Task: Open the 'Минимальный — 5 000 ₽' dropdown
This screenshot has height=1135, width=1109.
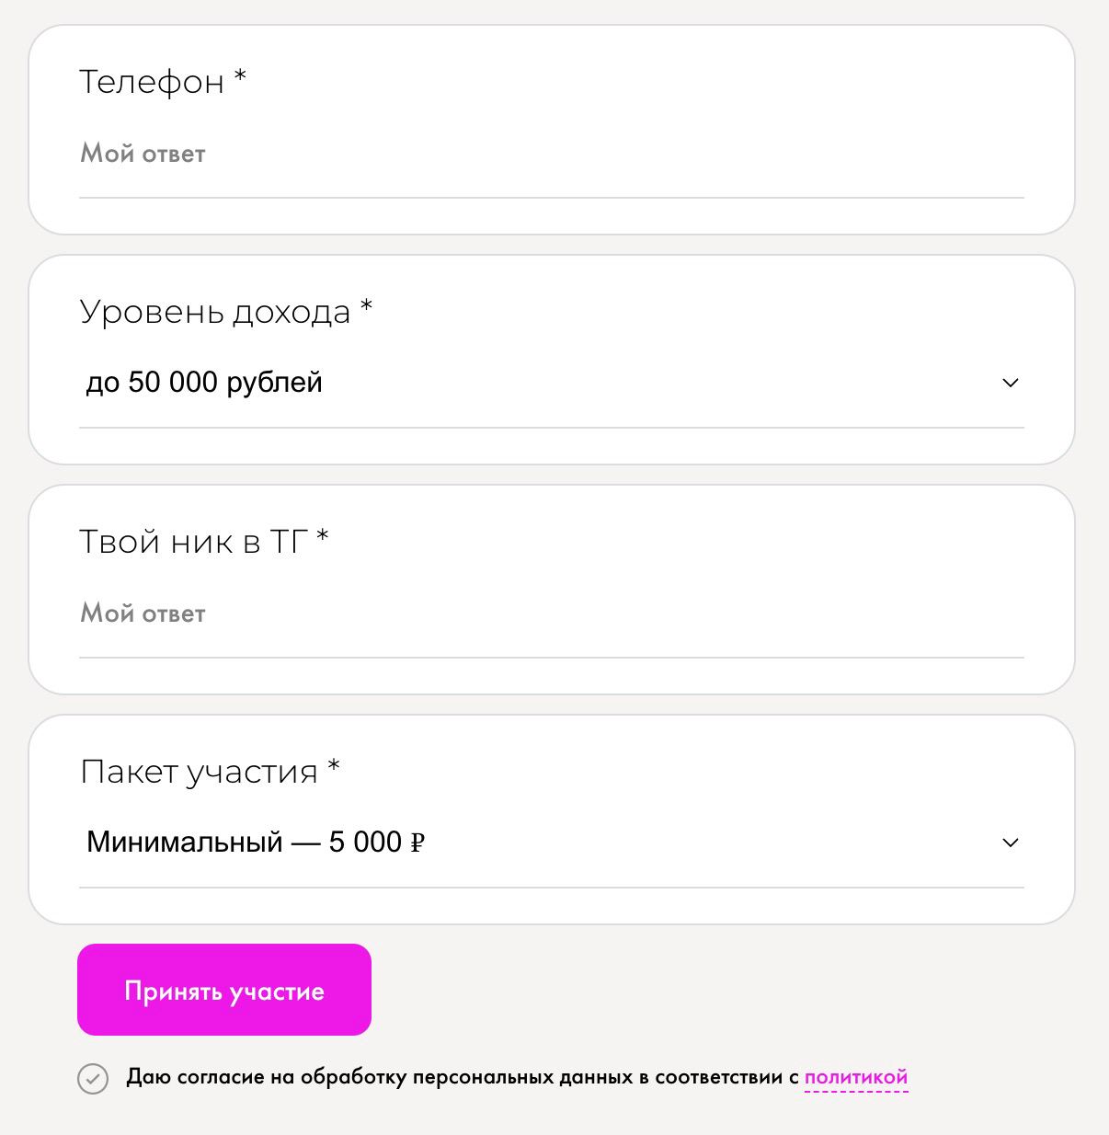Action: point(552,843)
